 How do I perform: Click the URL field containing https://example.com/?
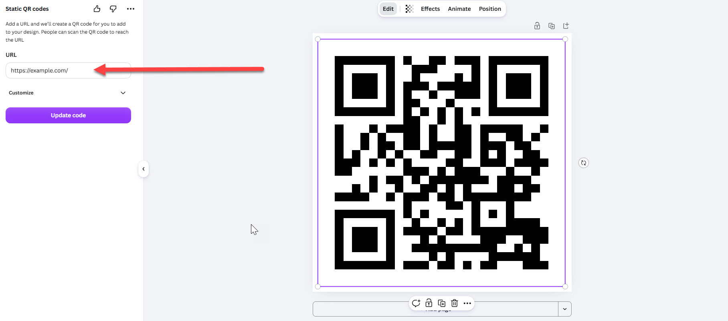[68, 70]
